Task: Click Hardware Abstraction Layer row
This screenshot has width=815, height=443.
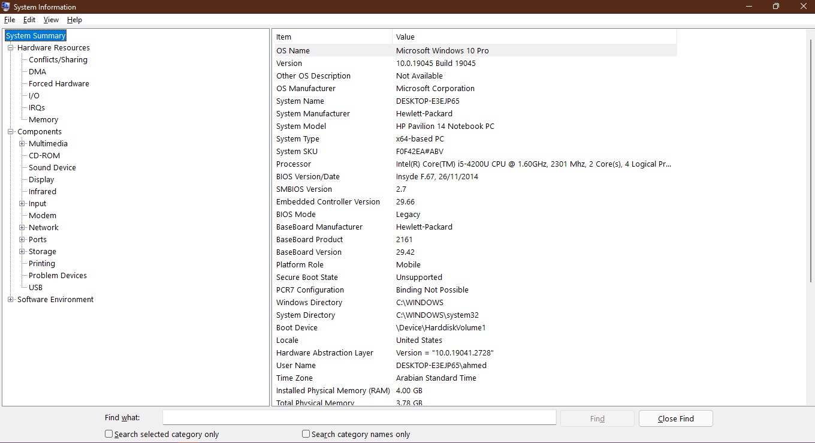Action: [476, 353]
